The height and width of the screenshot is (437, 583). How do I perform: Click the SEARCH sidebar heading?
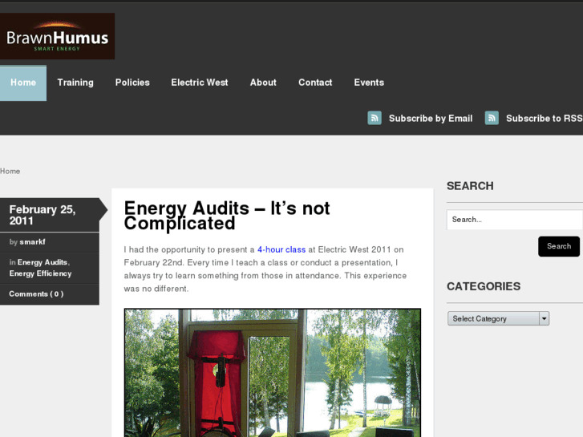click(470, 186)
